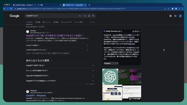Go forward with the browser forward arrow
Viewport: 187px width, 105px height.
(8, 9)
